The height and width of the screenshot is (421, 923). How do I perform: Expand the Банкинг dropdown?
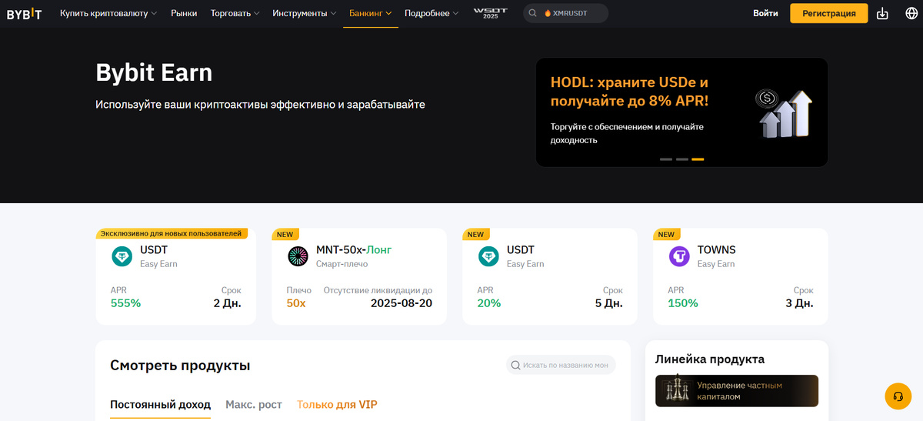371,13
